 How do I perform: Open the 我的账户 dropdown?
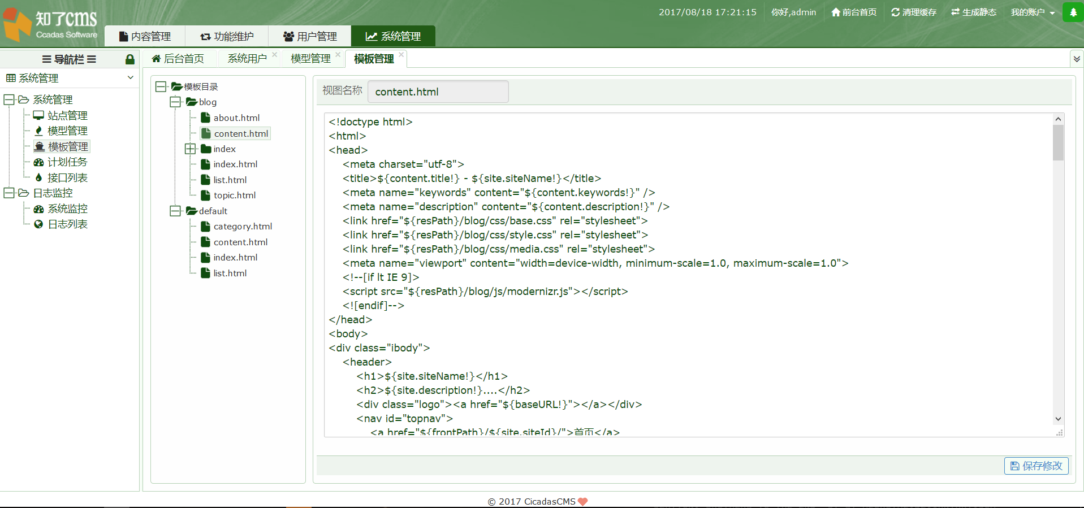click(x=1033, y=12)
